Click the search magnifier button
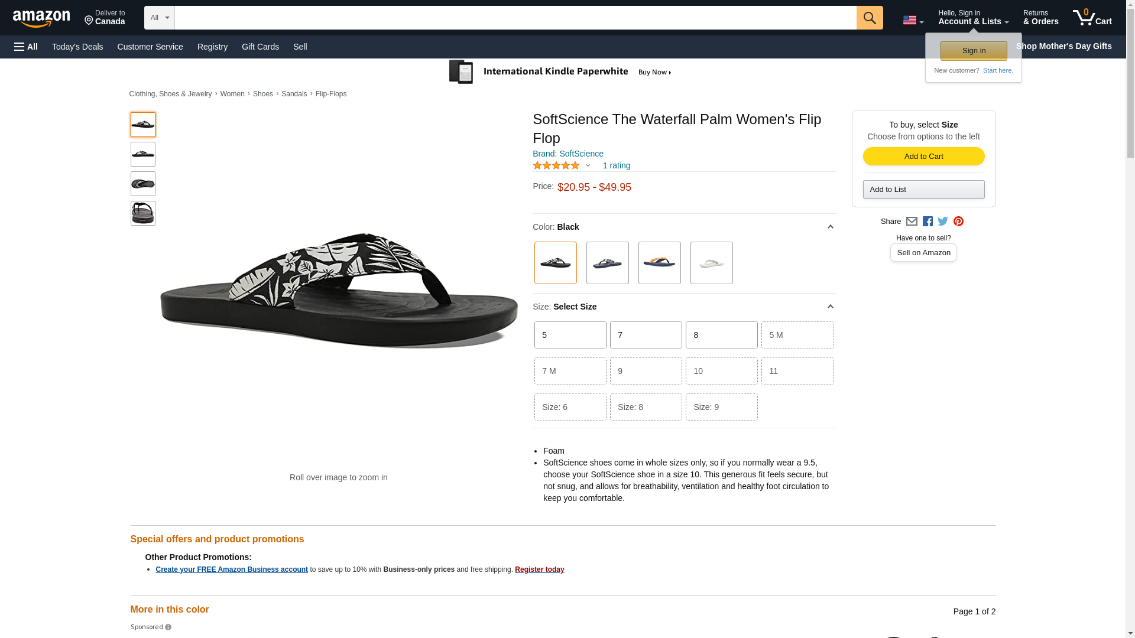Screen dimensions: 1135x638 [869, 18]
